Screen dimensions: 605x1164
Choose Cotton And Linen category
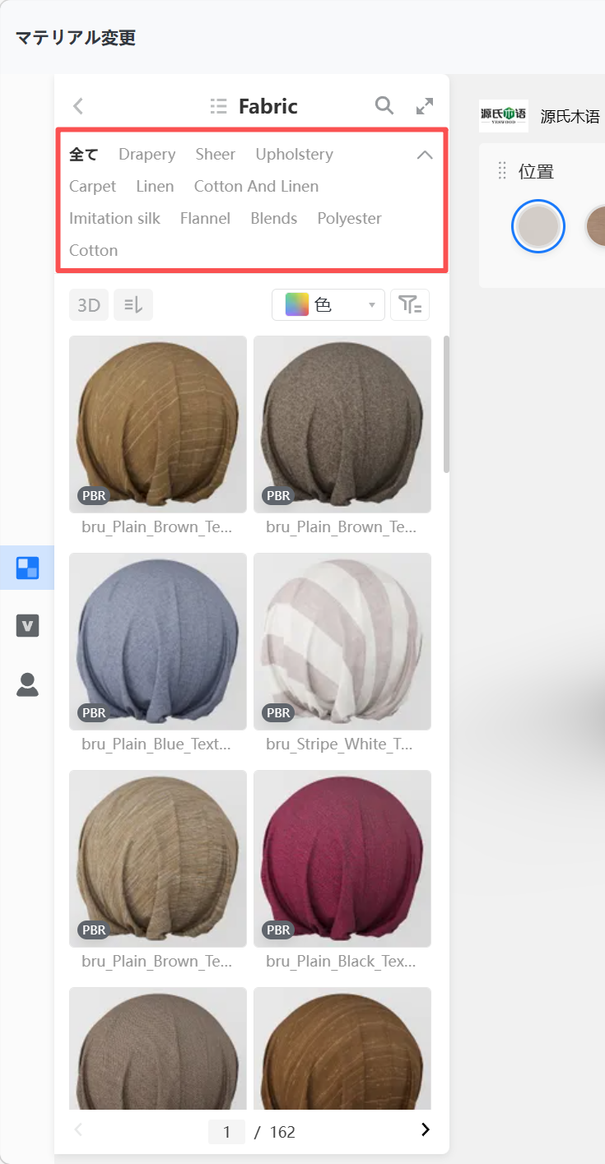tap(257, 187)
